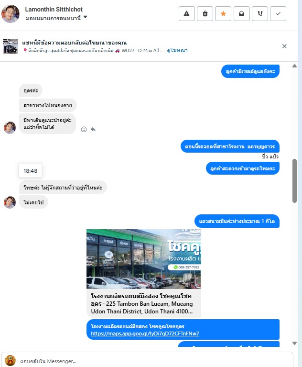Open the maps.app.goo.gl location link
This screenshot has width=302, height=367.
(145, 334)
